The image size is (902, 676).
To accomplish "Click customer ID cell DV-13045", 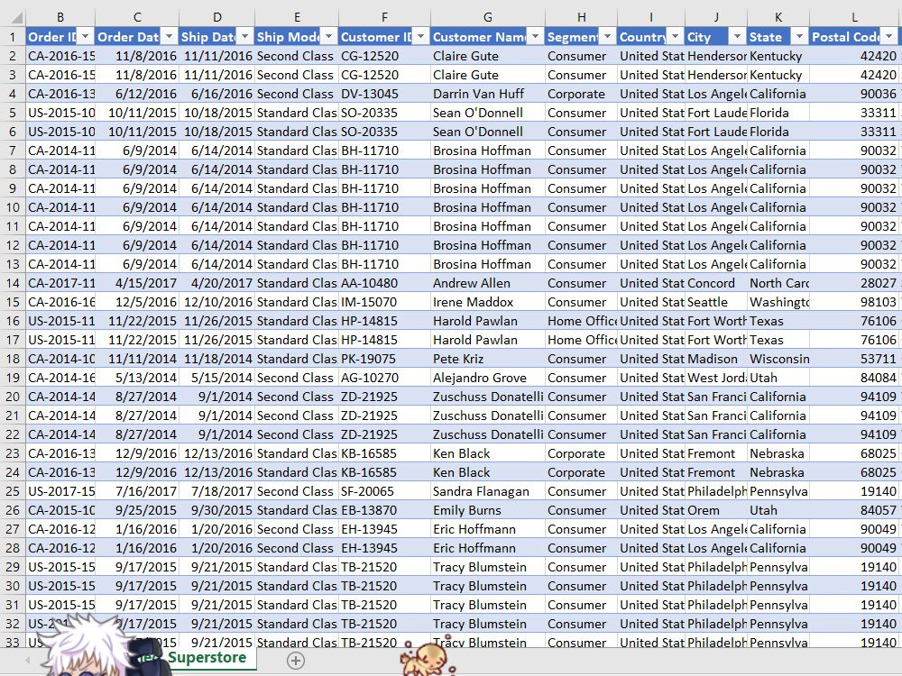I will click(x=384, y=94).
